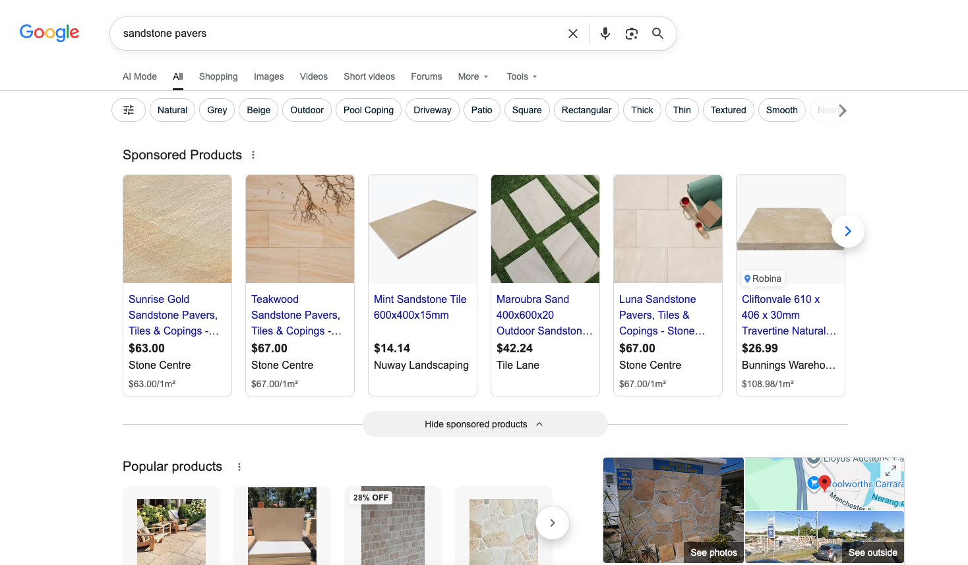Open Cliftonvale 610 x 406 Travertine link
The height and width of the screenshot is (565, 968).
[x=789, y=315]
